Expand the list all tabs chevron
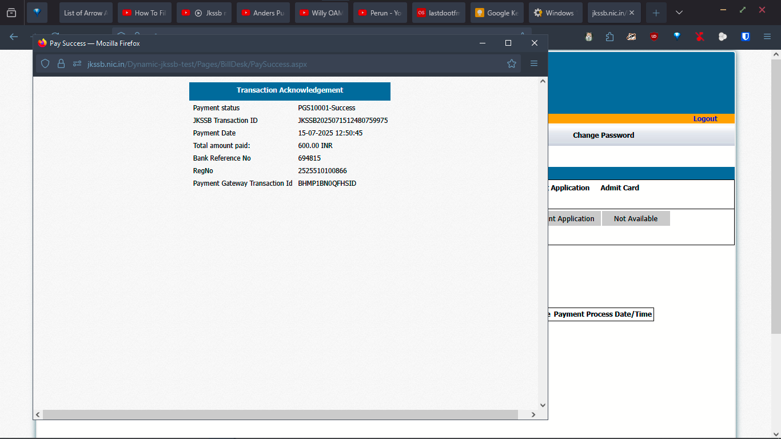 [679, 13]
